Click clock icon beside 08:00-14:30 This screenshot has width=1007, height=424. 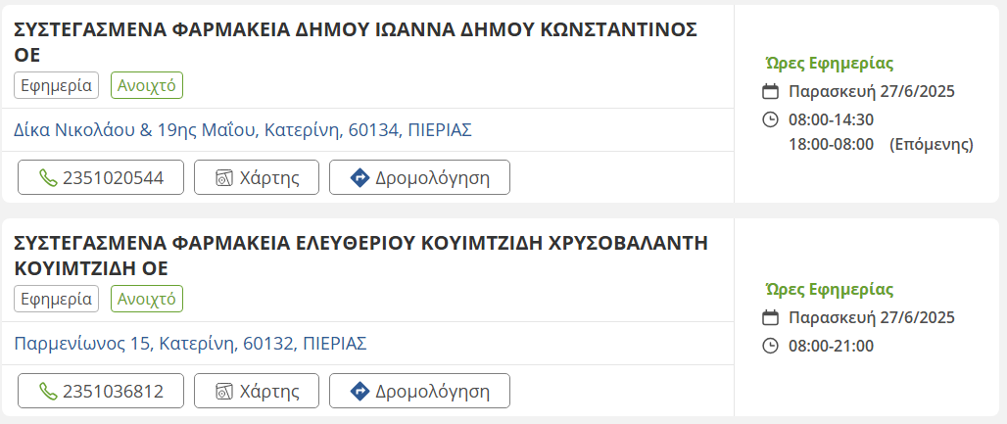[x=771, y=119]
